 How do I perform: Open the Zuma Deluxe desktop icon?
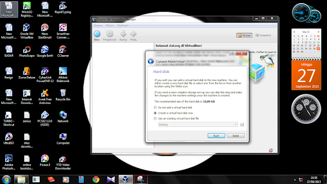click(27, 73)
